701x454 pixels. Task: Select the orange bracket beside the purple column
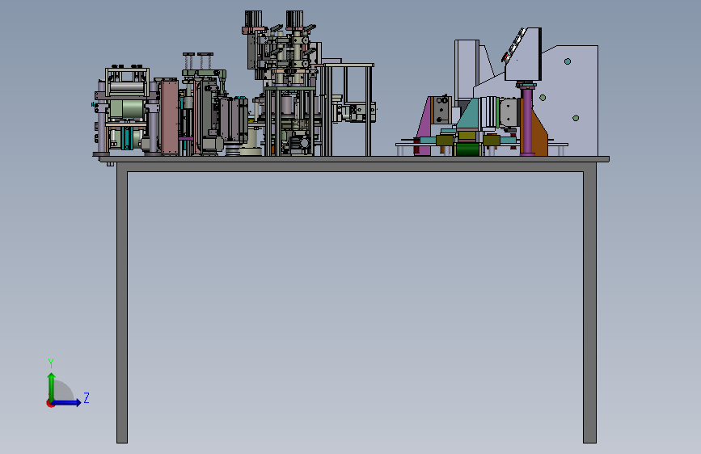pos(539,133)
